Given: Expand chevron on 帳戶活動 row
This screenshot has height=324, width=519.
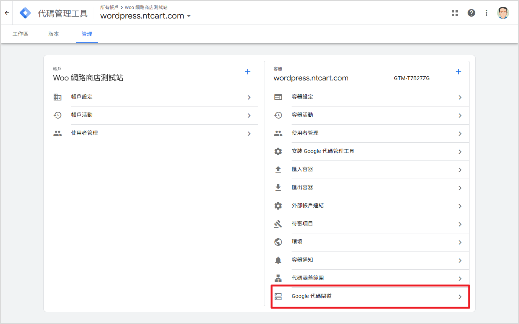Looking at the screenshot, I should pyautogui.click(x=249, y=116).
